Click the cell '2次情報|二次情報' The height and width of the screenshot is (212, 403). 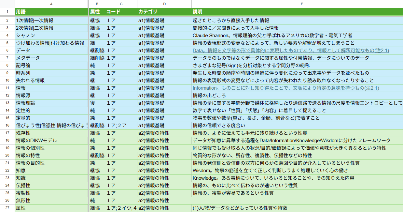pos(51,28)
